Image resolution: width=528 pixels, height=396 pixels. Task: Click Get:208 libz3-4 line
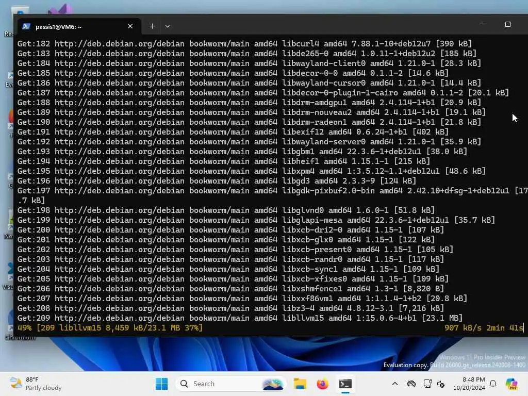click(x=230, y=308)
